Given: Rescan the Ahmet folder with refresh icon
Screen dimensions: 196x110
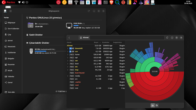Looking at the screenshot, I should [x=167, y=37].
